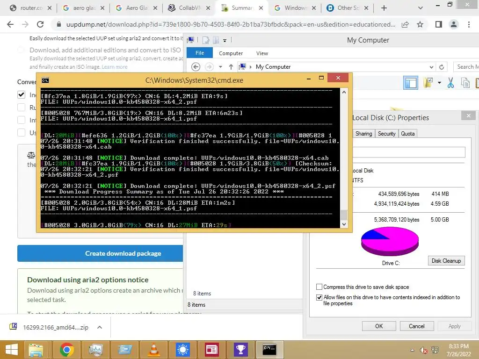Screen dimensions: 479x359
Task: Toggle the fourth conversion option checkbox starting 'Us'
Action: click(22, 132)
